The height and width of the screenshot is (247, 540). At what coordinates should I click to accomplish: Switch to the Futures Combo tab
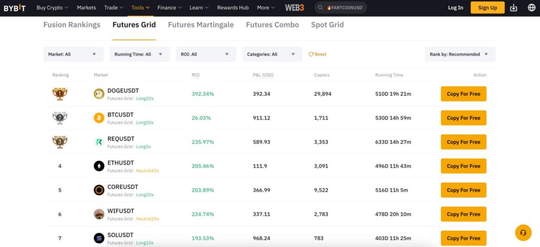pos(273,25)
